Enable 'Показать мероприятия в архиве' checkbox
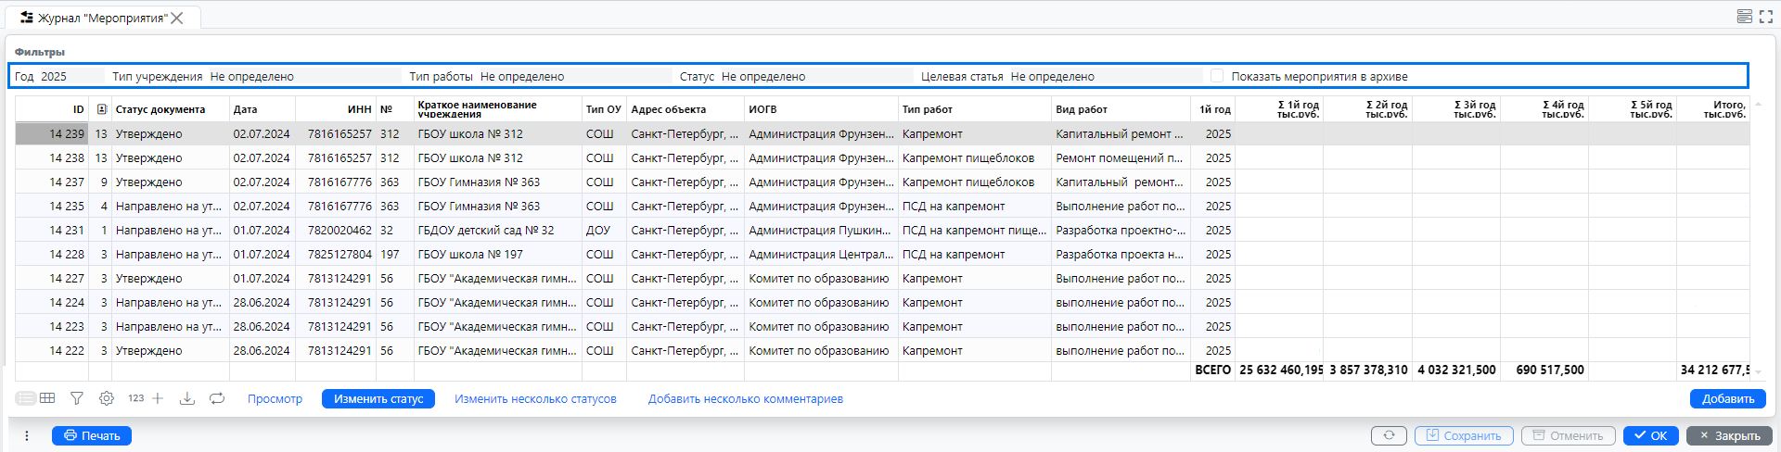 [x=1217, y=76]
